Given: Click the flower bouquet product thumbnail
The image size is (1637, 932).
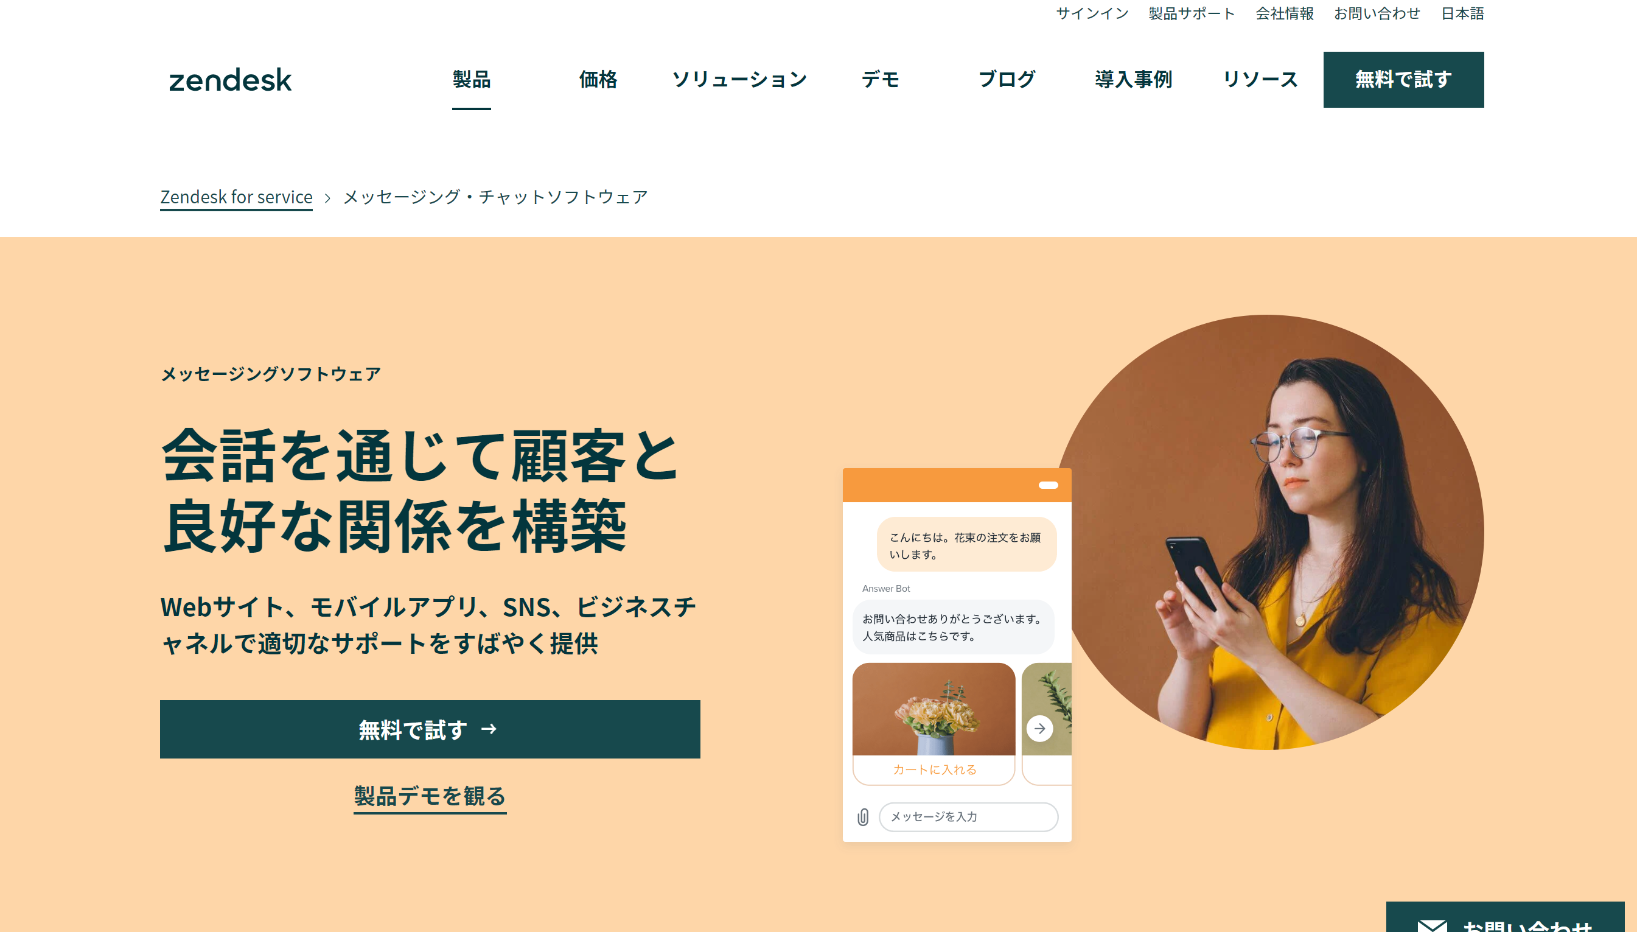Looking at the screenshot, I should [934, 709].
